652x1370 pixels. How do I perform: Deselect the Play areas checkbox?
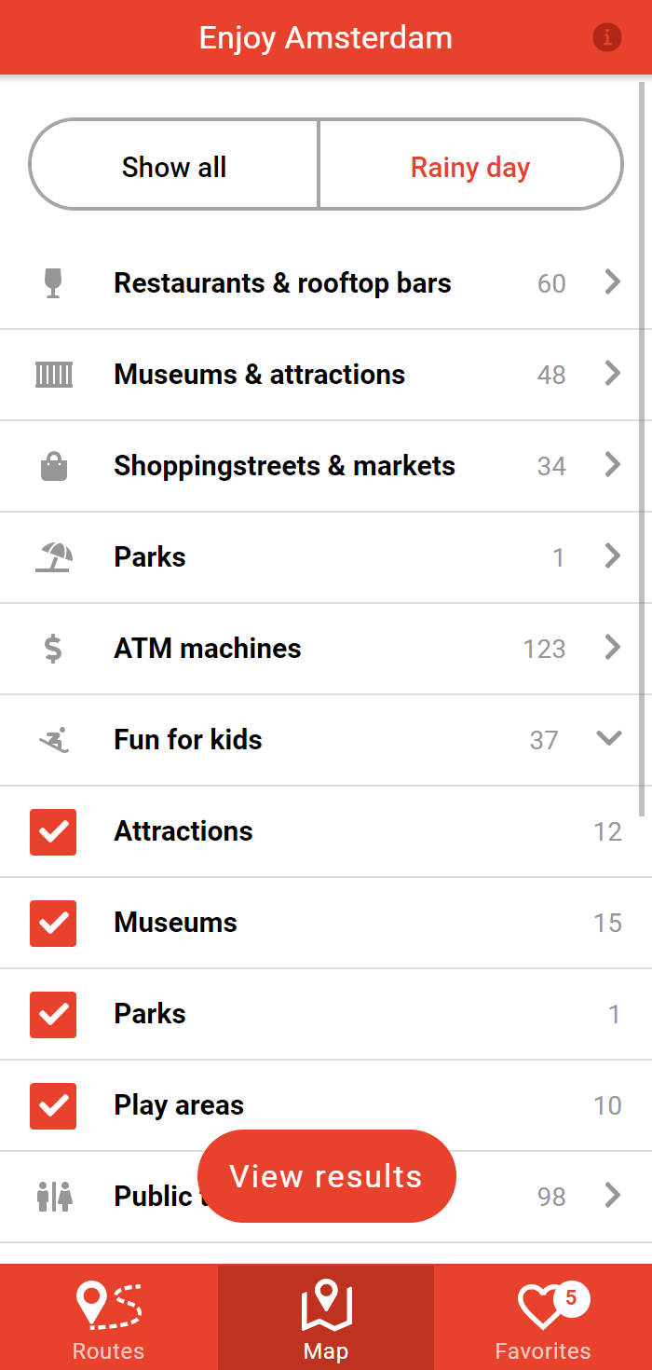point(53,1105)
